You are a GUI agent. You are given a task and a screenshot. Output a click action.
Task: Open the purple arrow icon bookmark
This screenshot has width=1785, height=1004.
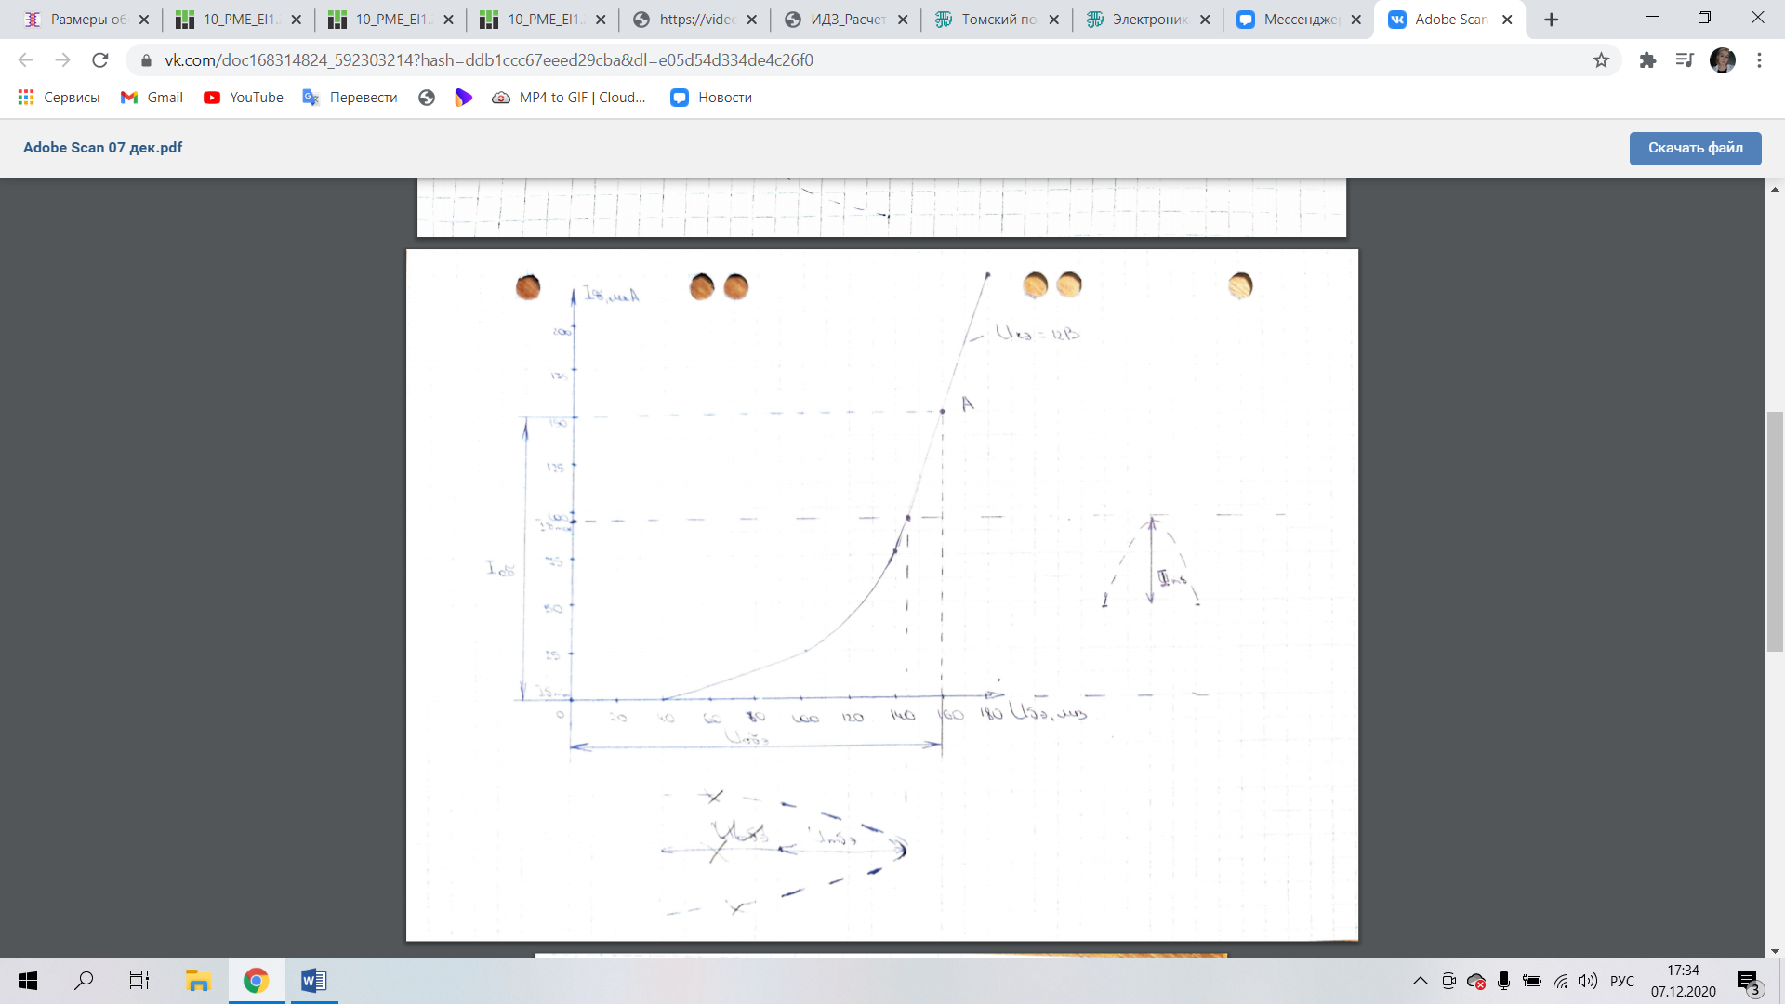[x=463, y=98]
